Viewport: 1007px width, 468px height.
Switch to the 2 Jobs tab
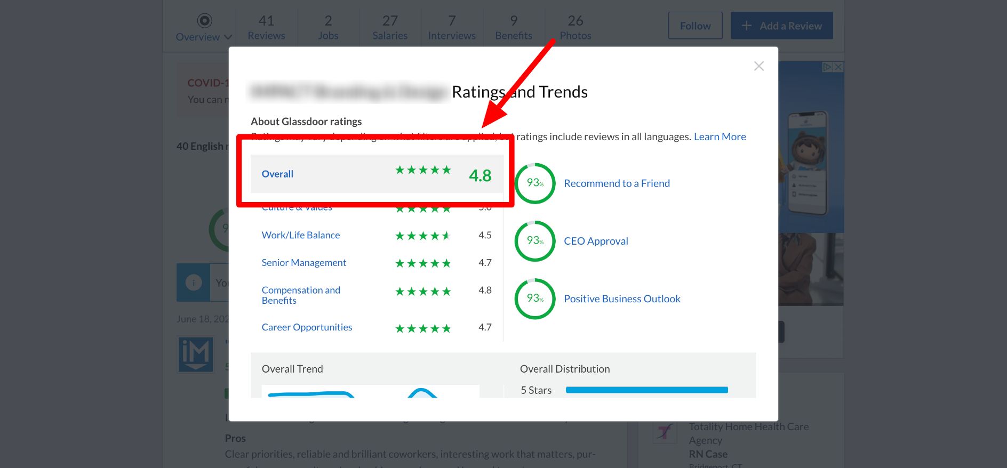pos(328,27)
